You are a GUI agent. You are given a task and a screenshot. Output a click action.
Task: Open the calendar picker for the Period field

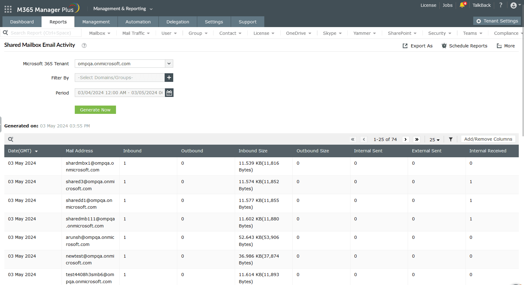(x=169, y=93)
